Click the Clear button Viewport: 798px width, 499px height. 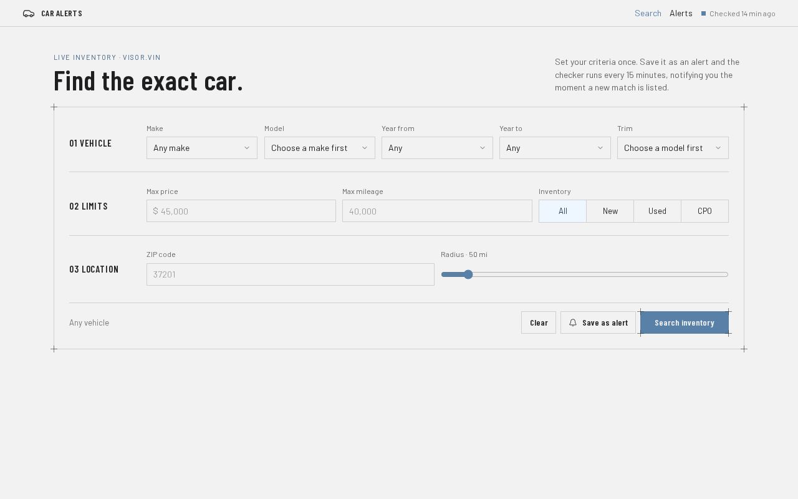(539, 322)
